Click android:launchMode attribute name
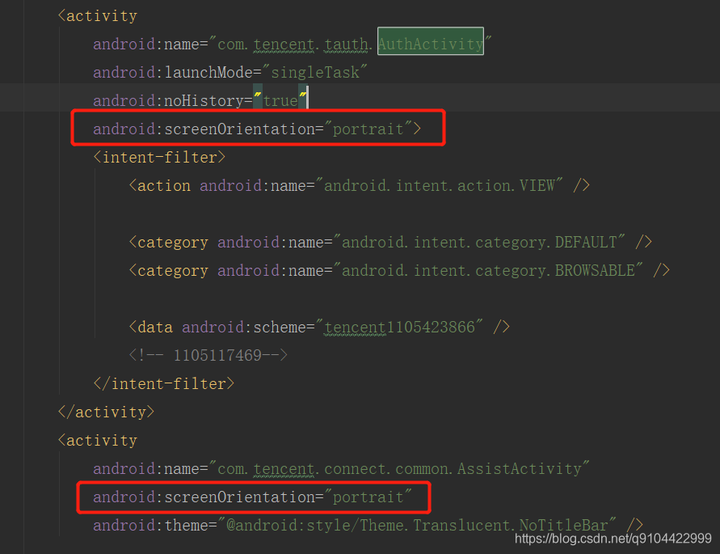The height and width of the screenshot is (554, 720). [x=173, y=72]
